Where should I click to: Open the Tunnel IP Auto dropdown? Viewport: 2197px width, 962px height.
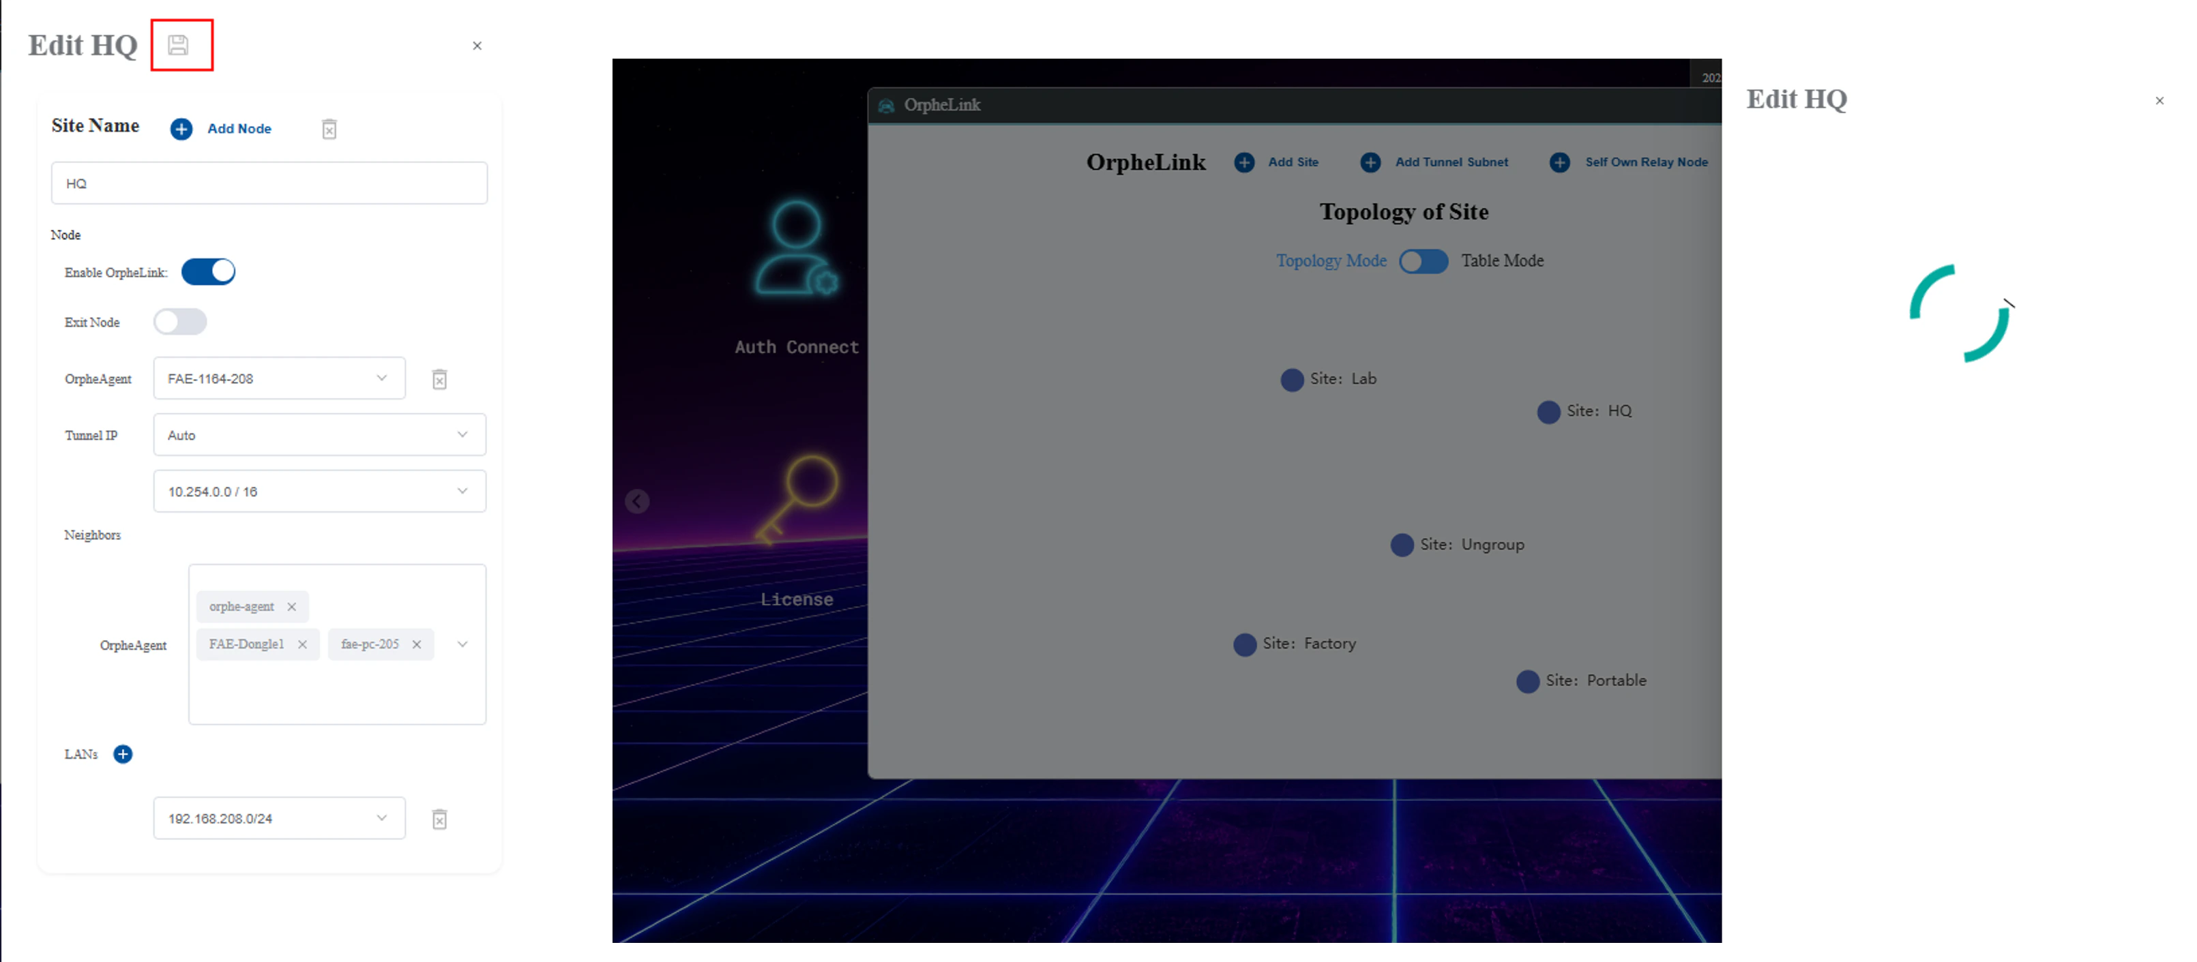320,435
